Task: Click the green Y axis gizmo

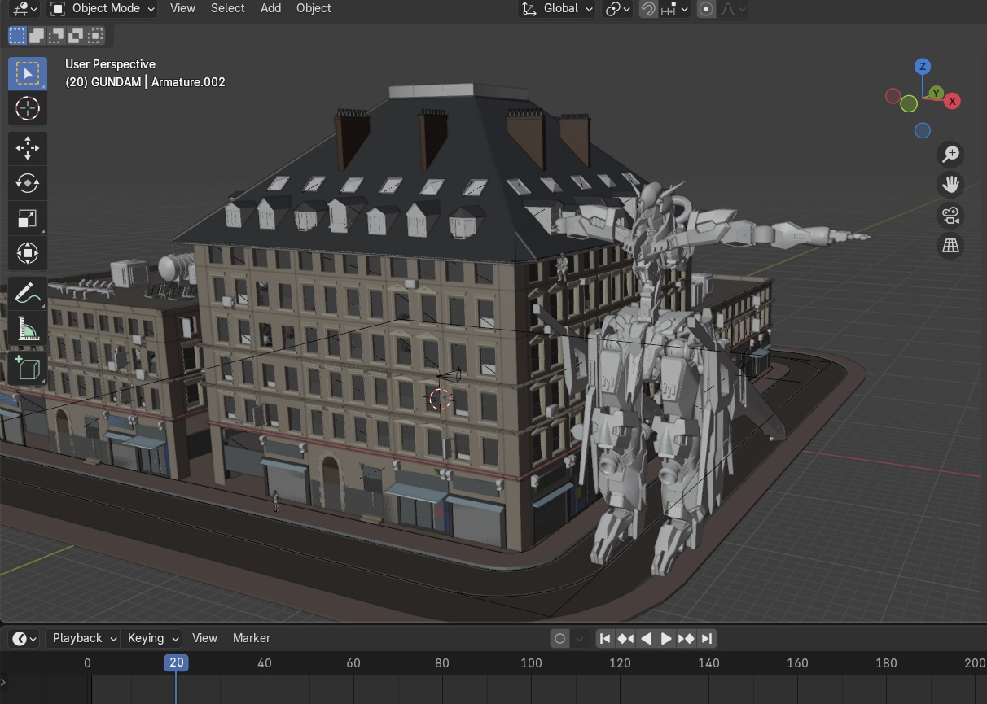Action: click(937, 94)
